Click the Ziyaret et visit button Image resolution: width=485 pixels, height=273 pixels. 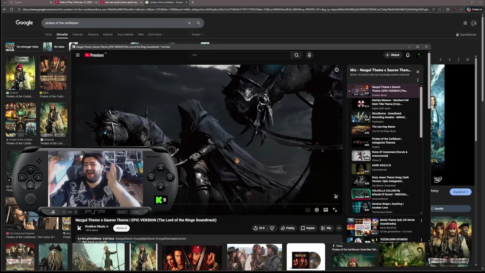(460, 192)
